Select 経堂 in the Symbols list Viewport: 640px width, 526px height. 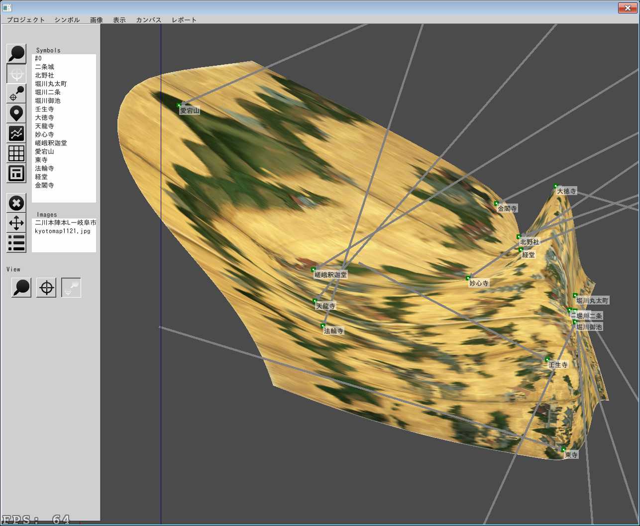[x=64, y=177]
